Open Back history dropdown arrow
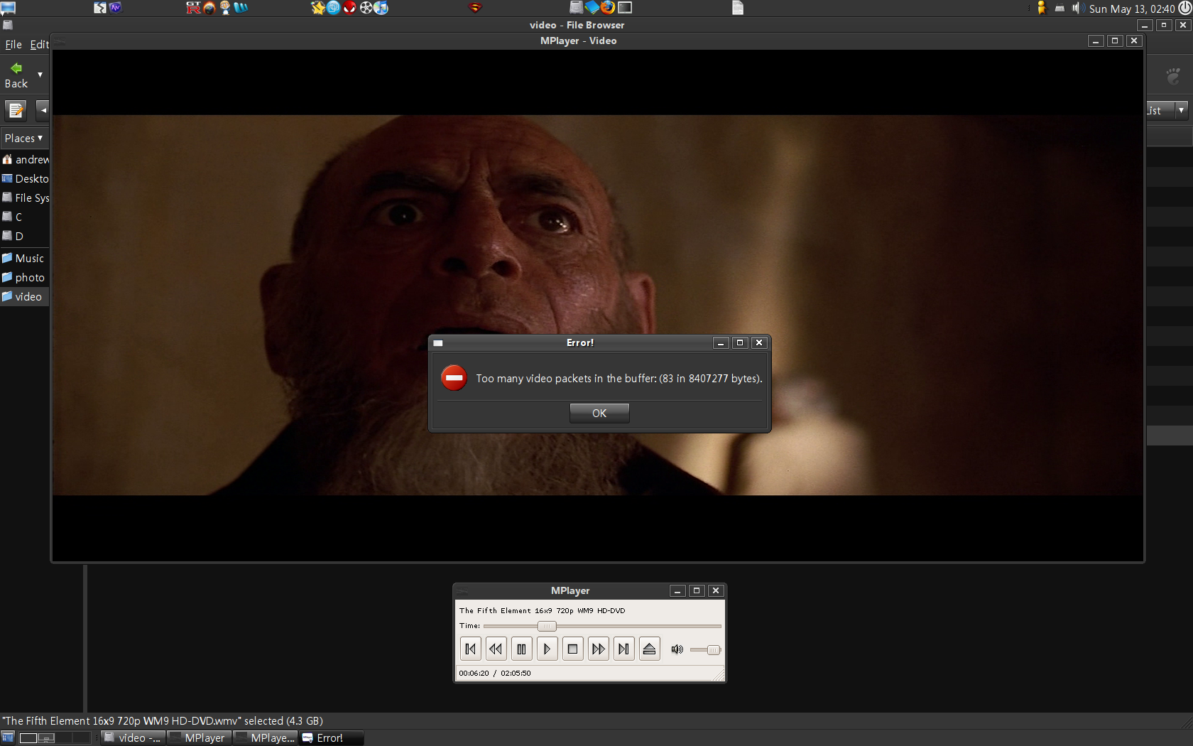The image size is (1193, 746). coord(40,75)
